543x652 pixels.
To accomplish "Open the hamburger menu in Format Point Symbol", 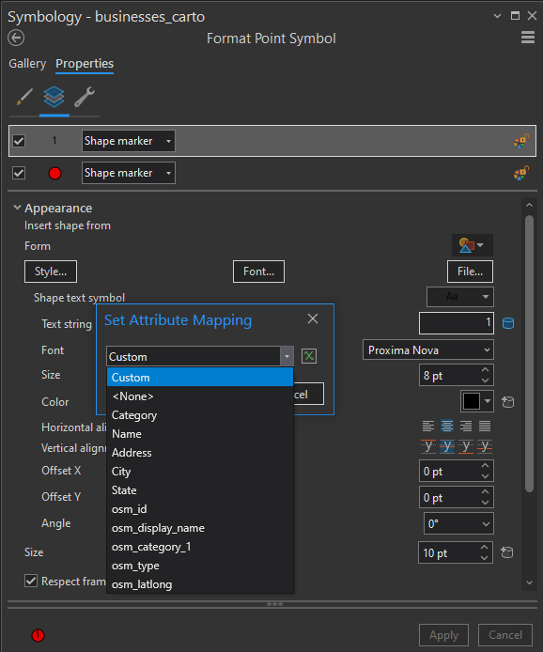I will coord(528,38).
